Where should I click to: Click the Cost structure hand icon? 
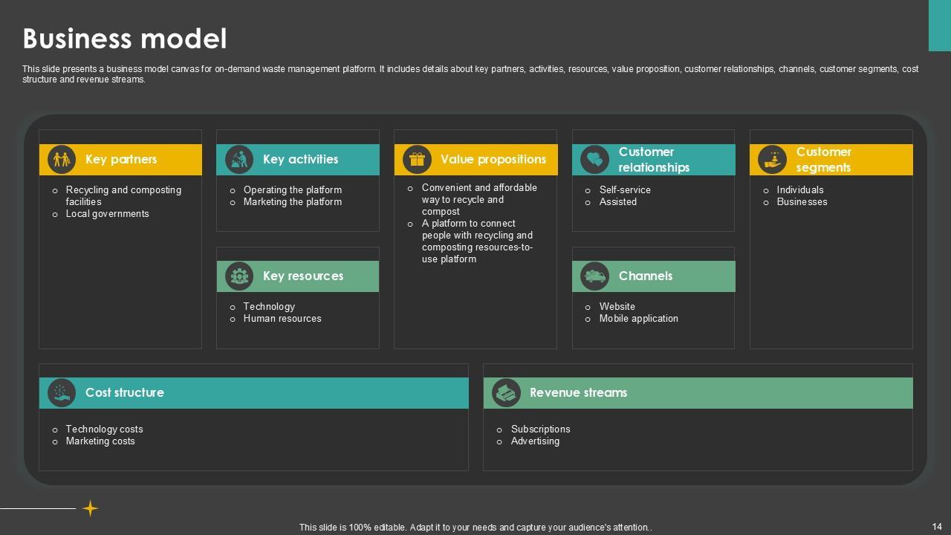click(x=61, y=393)
